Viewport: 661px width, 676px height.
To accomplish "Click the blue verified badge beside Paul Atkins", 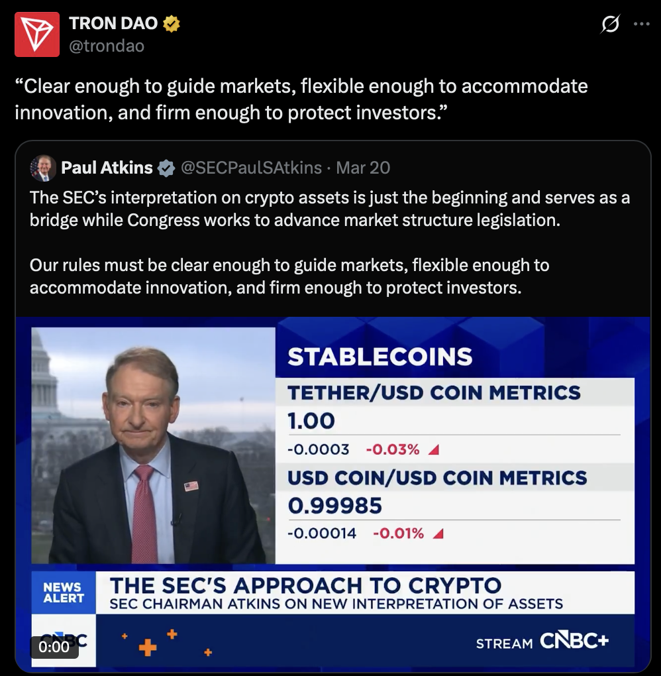I will 166,168.
